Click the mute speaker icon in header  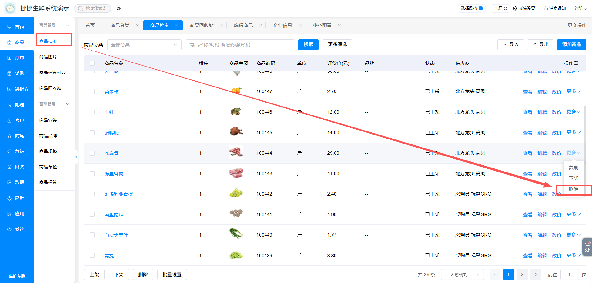119,9
